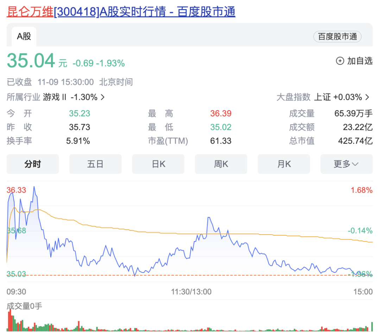Viewport: 380px width, 332px height.
Task: Click the 昨收 value 35.73
Action: [x=80, y=127]
